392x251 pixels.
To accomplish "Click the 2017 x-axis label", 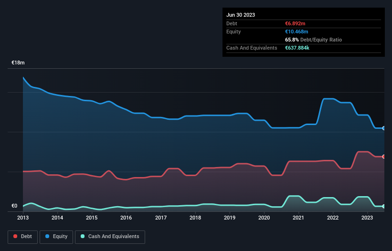I will 161,218.
